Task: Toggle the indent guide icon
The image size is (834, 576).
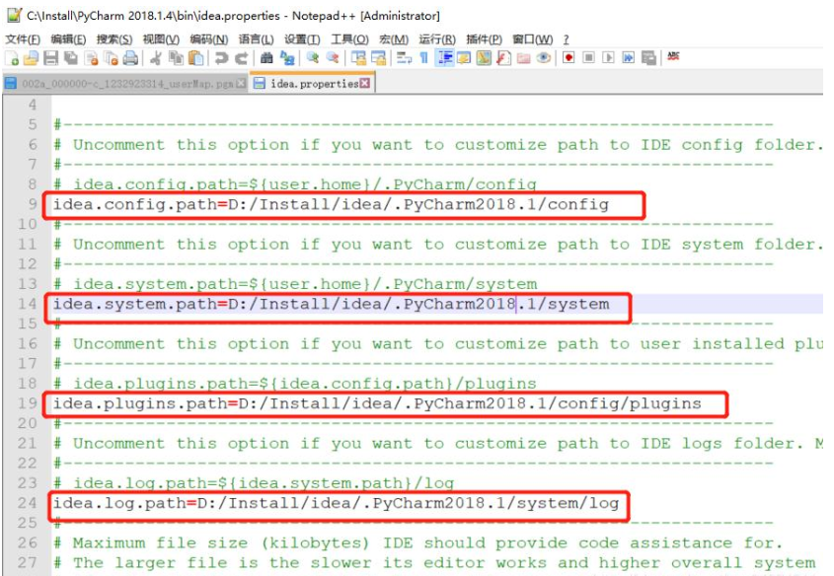Action: (x=445, y=58)
